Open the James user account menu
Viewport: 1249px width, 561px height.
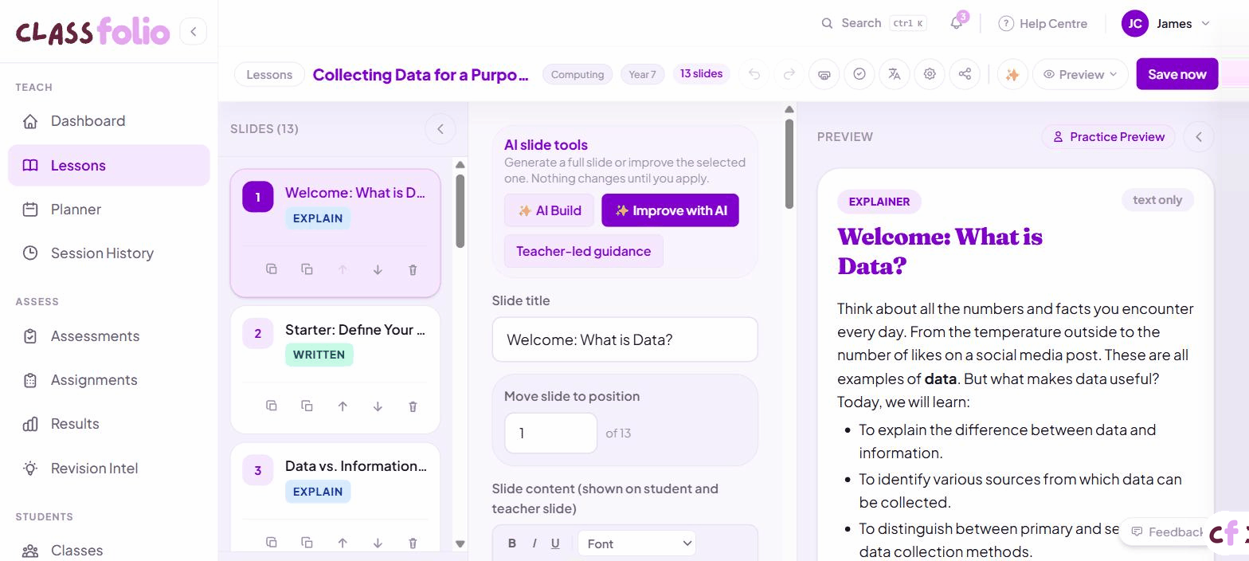1167,23
